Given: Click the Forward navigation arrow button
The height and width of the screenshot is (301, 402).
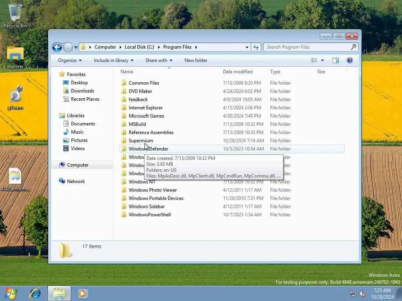Looking at the screenshot, I should [x=68, y=47].
